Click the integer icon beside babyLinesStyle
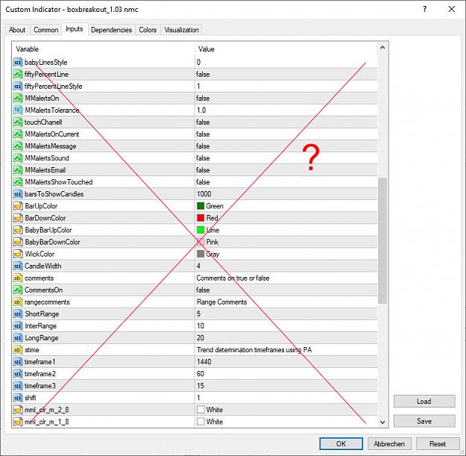The height and width of the screenshot is (456, 466). pyautogui.click(x=18, y=63)
